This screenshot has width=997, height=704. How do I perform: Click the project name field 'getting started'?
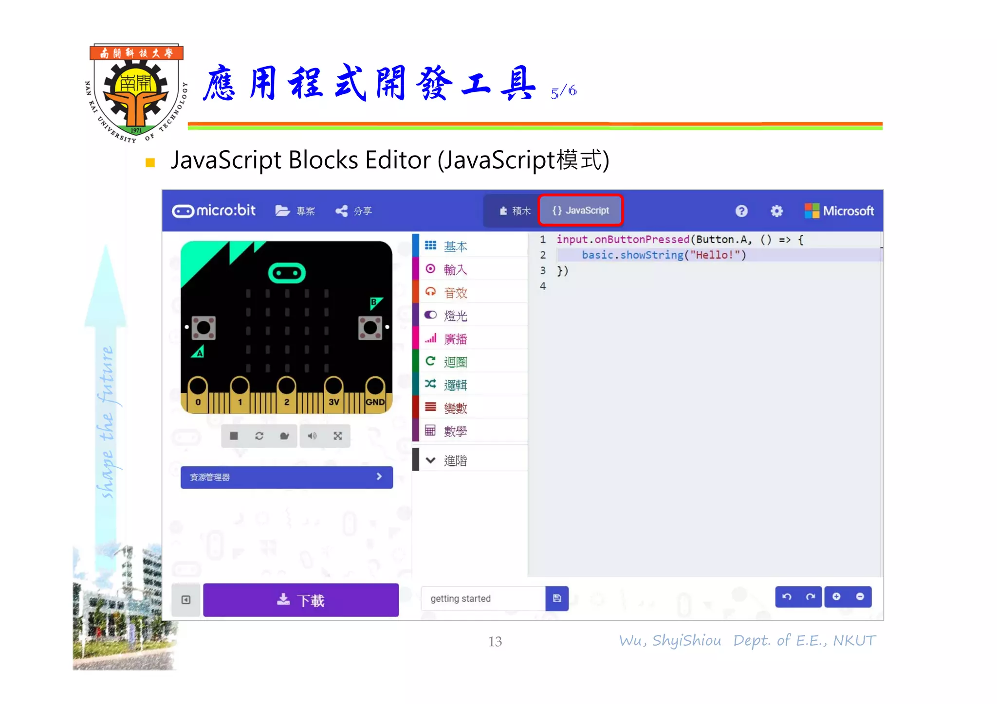[x=483, y=598]
